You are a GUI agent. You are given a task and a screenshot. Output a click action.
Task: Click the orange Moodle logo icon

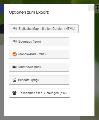pyautogui.click(x=15, y=54)
